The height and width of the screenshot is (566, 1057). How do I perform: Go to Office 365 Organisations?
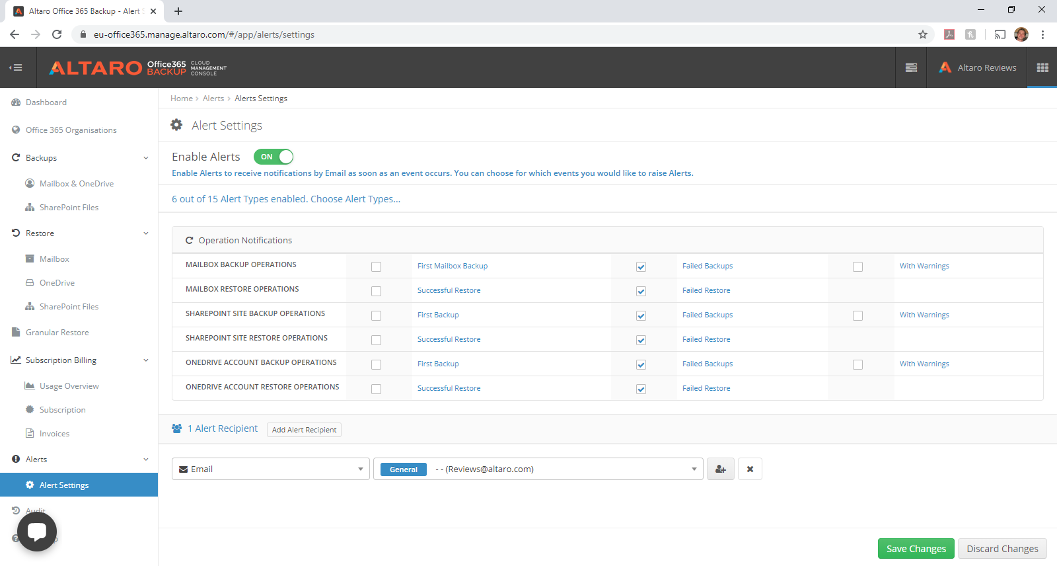click(x=71, y=130)
